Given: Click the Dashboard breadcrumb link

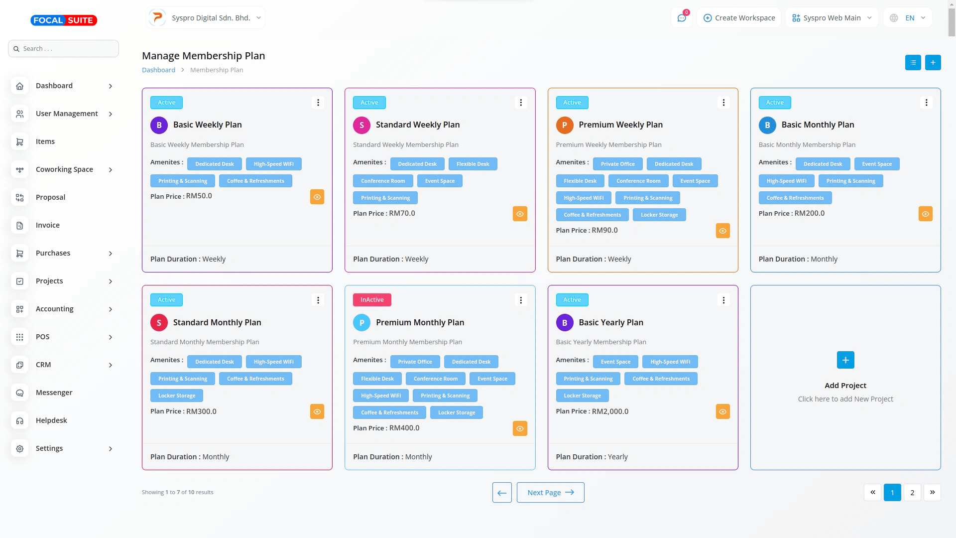Looking at the screenshot, I should point(158,70).
